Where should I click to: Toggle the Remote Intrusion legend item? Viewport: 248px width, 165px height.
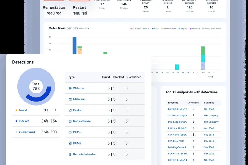tap(211, 29)
